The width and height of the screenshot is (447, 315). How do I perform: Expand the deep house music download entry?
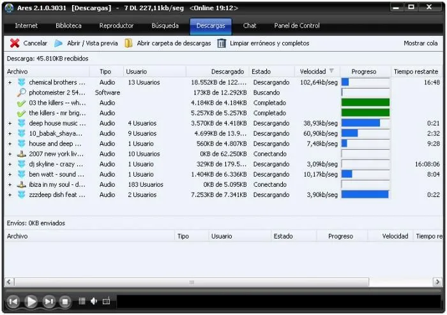tap(10, 124)
